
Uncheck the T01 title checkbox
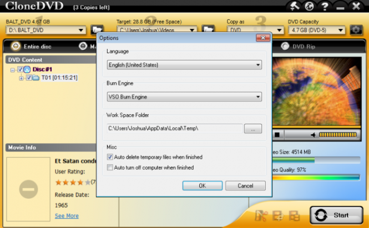[x=29, y=78]
